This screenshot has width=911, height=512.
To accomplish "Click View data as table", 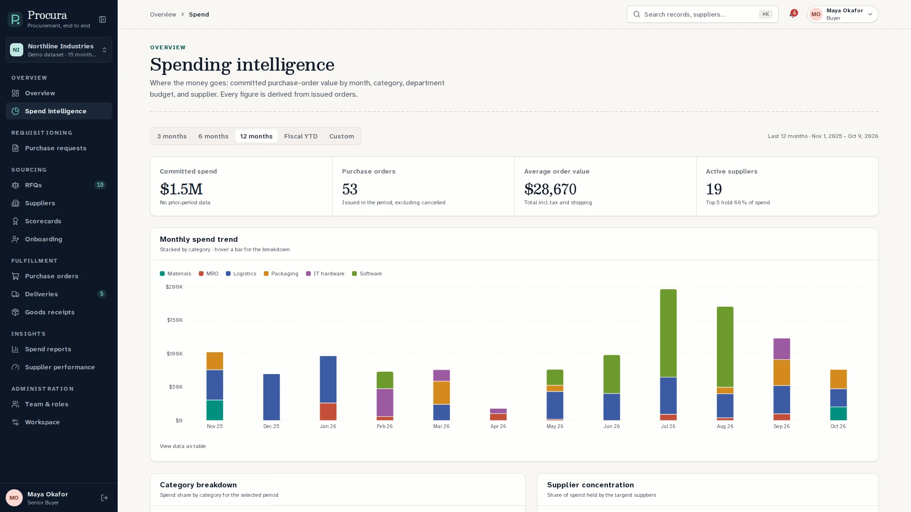I will pyautogui.click(x=183, y=446).
